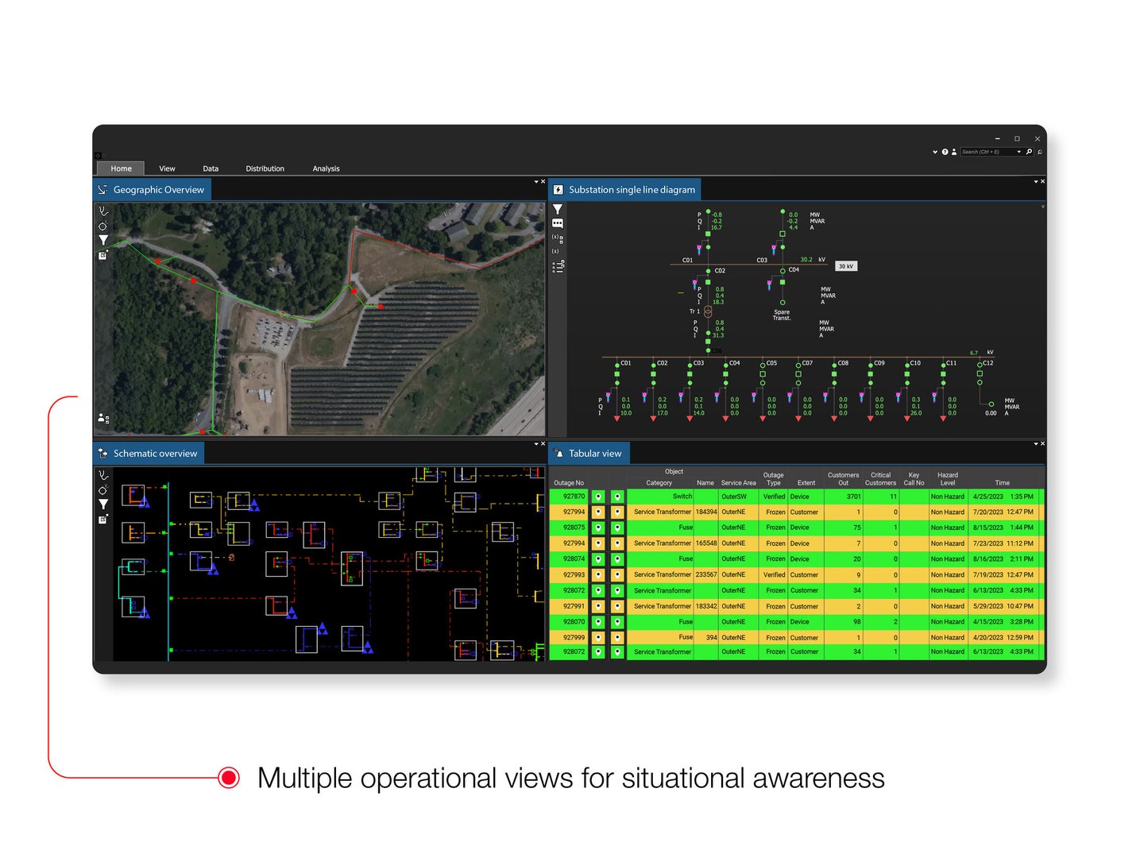1144x858 pixels.
Task: Click the (x) variables icon in the Substation toolbar
Action: pos(556,250)
